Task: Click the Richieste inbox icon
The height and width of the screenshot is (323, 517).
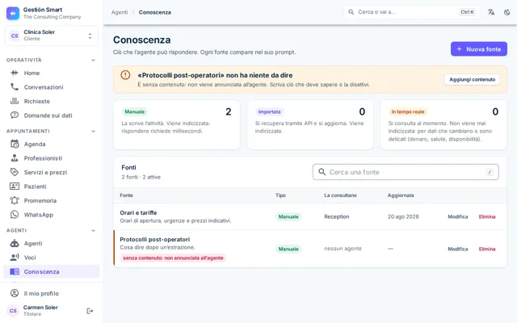Action: point(15,101)
